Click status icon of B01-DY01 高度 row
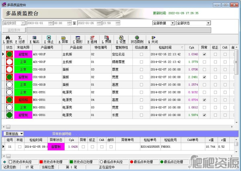 [9, 100]
